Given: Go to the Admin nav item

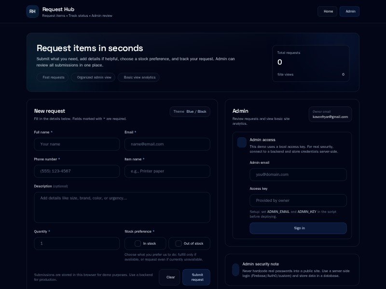Looking at the screenshot, I should pyautogui.click(x=350, y=12).
